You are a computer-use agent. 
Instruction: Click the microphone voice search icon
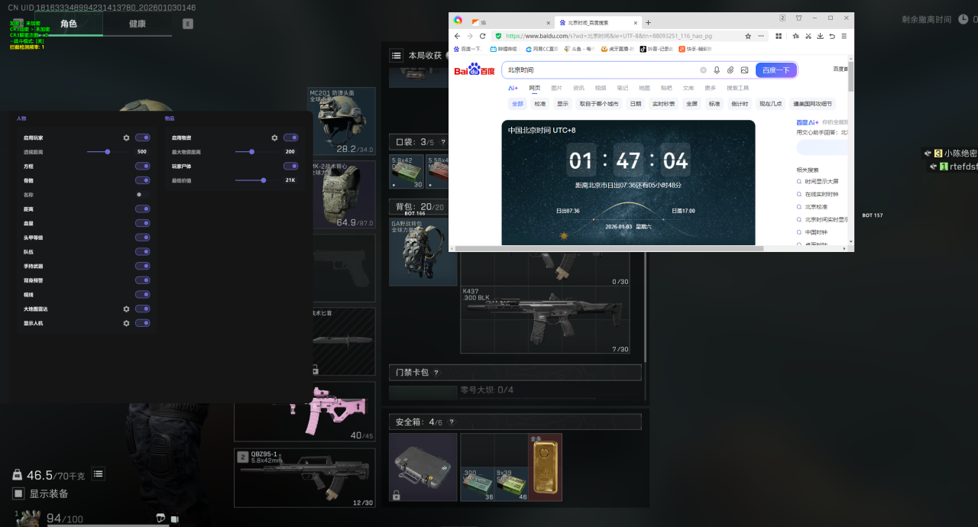coord(717,70)
